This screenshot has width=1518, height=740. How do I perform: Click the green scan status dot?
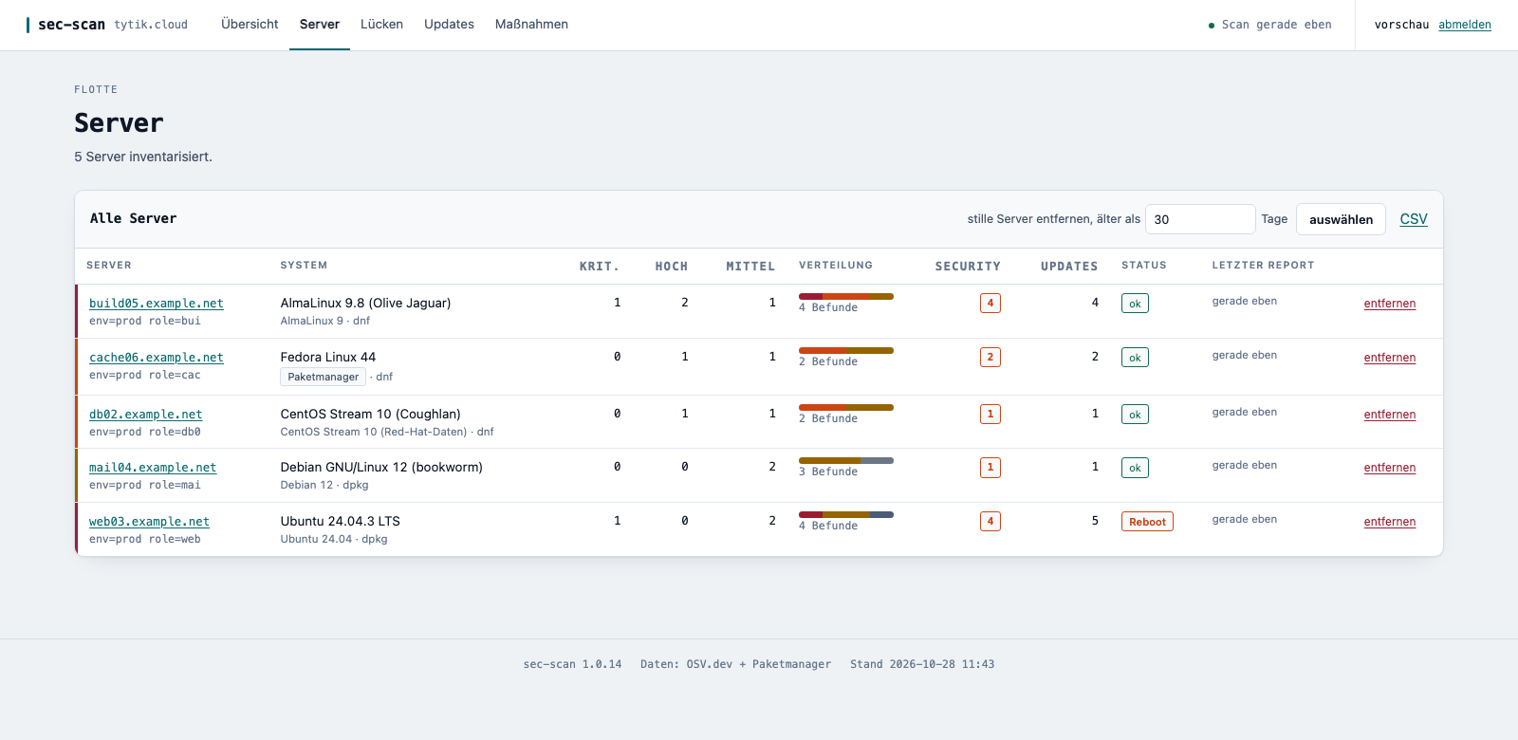(1212, 26)
